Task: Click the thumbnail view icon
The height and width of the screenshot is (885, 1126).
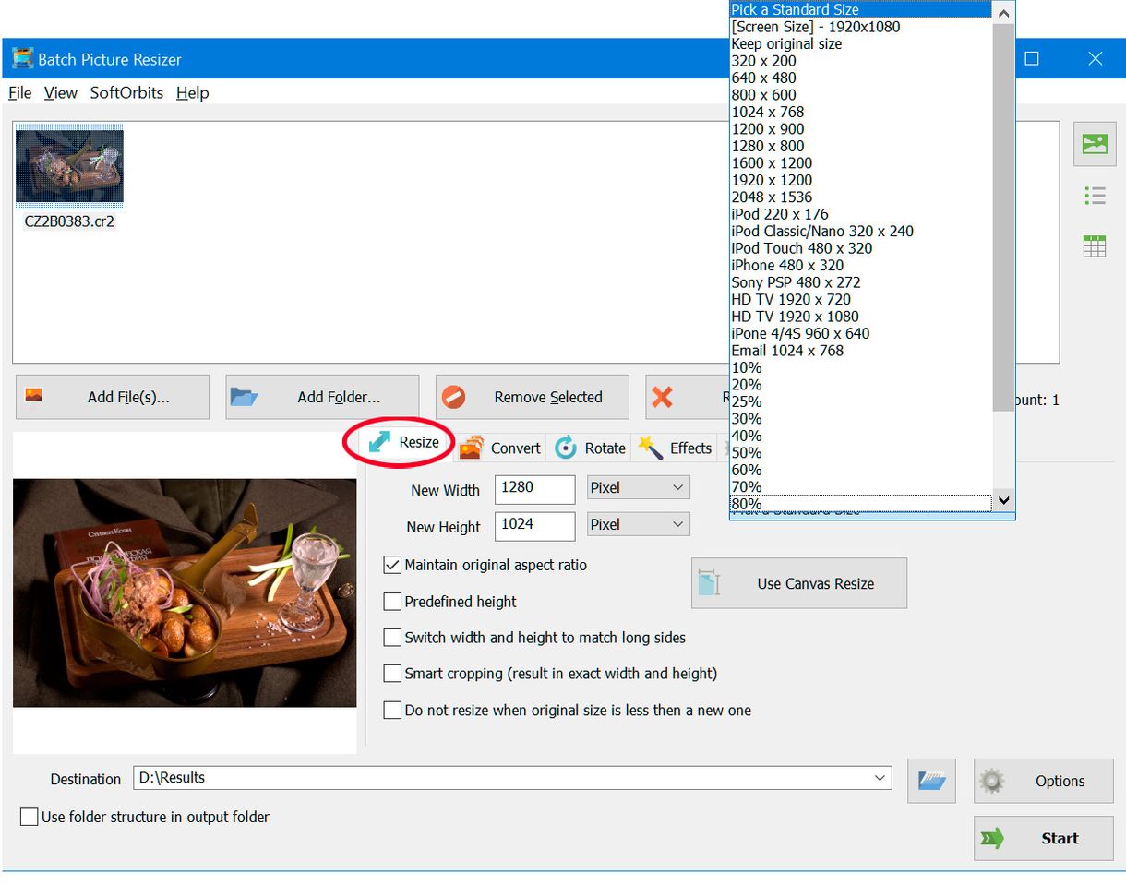Action: tap(1095, 144)
